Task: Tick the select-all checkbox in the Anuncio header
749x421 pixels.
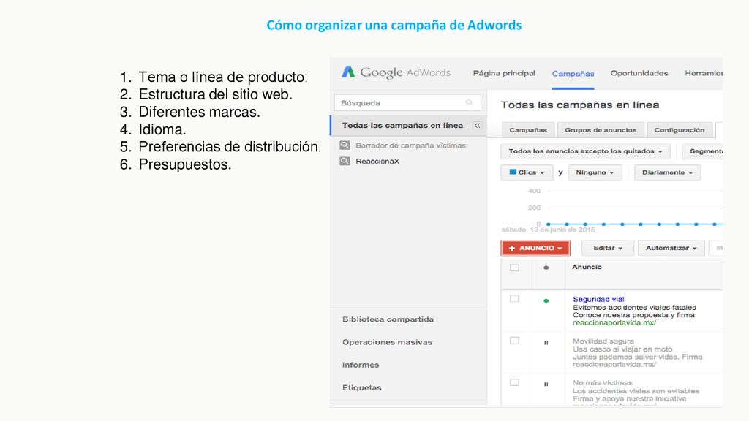Action: 514,268
